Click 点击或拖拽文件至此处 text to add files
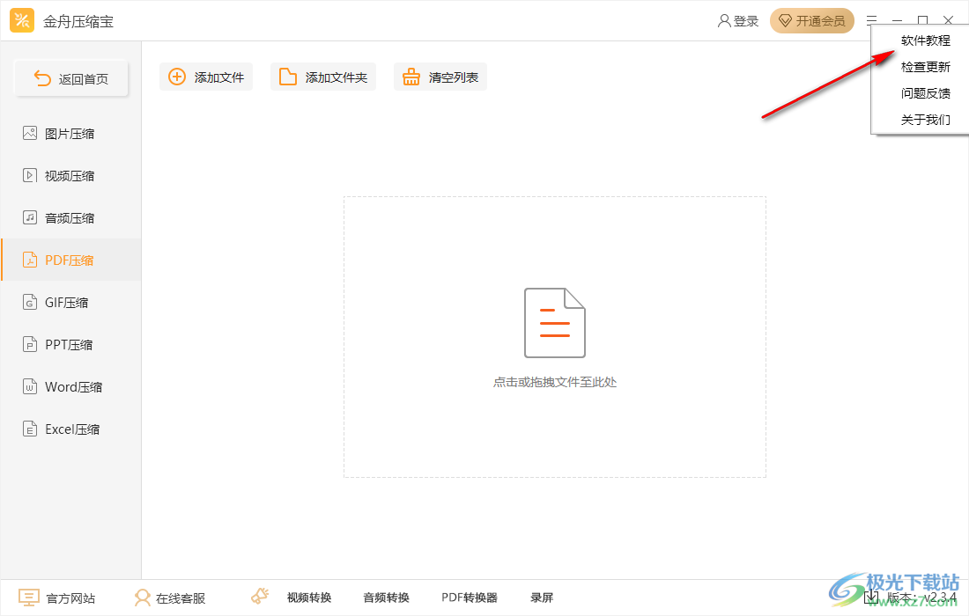 pos(554,382)
